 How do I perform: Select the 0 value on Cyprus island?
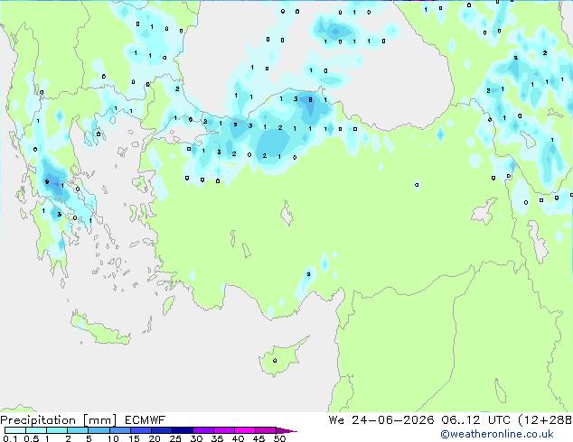[x=275, y=360]
